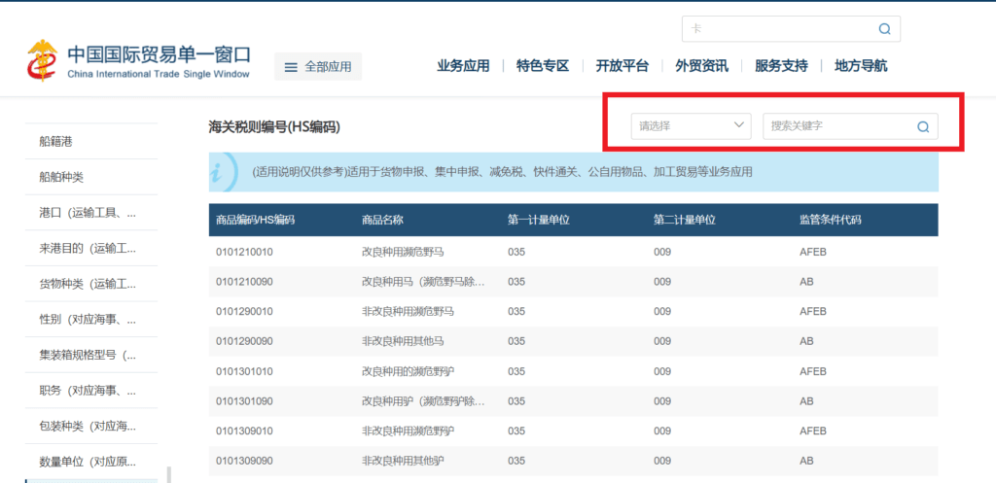Click HS code 0101210090
The width and height of the screenshot is (996, 483).
pos(244,282)
